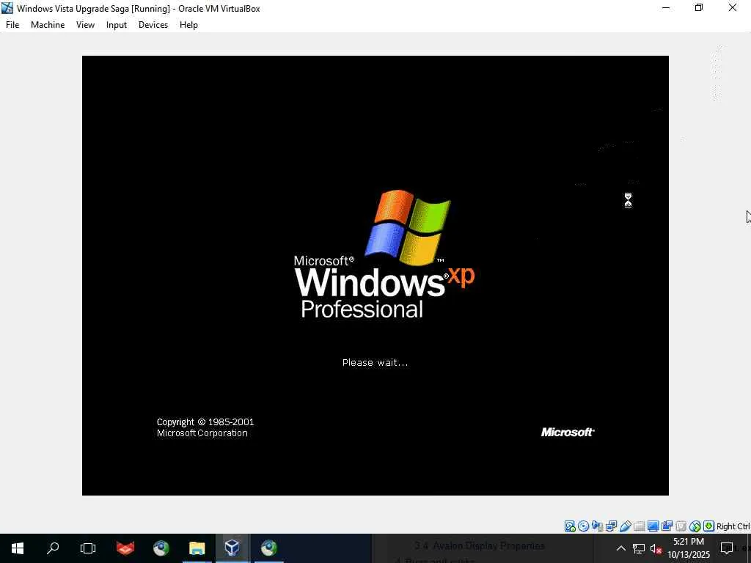Switch to VirtualBox cube icon on taskbar
The height and width of the screenshot is (563, 751).
pyautogui.click(x=232, y=548)
